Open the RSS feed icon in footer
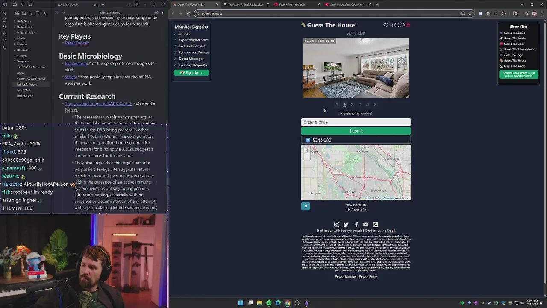This screenshot has height=308, width=547. click(x=375, y=225)
